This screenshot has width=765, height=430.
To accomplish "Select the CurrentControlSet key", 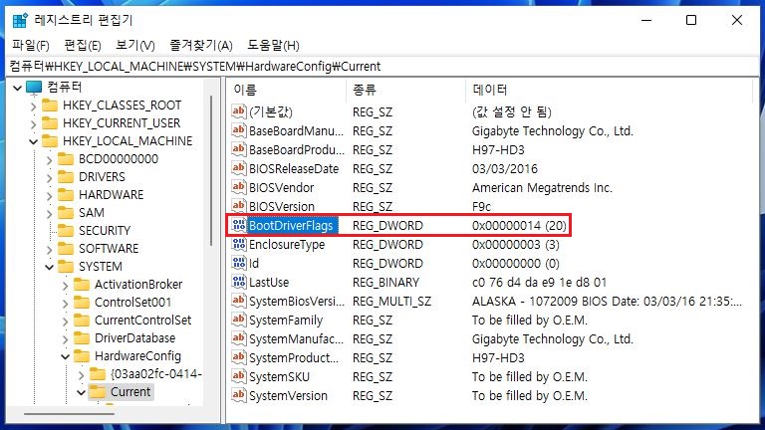I will pyautogui.click(x=143, y=320).
